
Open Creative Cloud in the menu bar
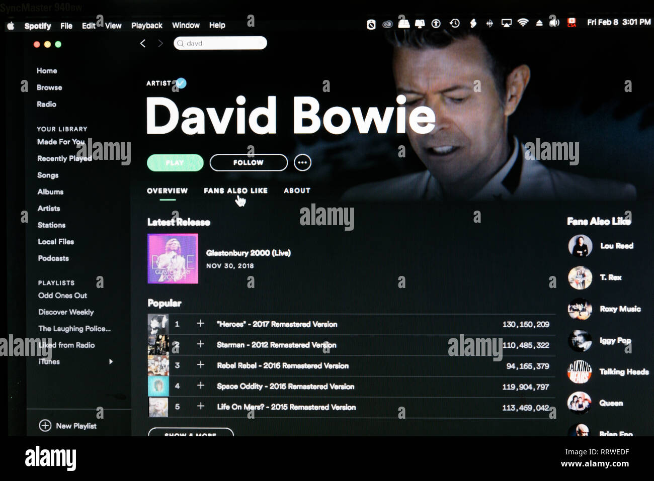pos(387,24)
